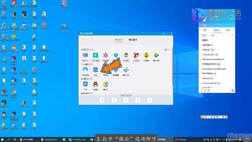The height and width of the screenshot is (142, 252).
Task: Open 空间 tab in QQ panel
Action: 228,30
